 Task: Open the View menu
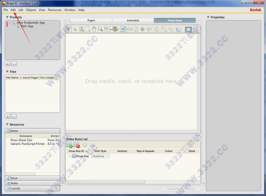tap(42, 10)
